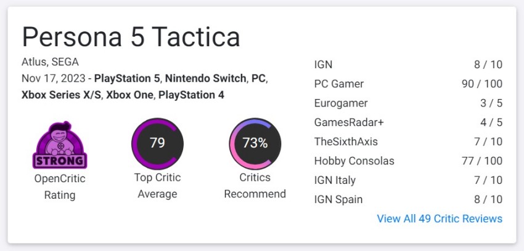The height and width of the screenshot is (251, 524).
Task: Open View All 49 Critic Reviews link
Action: click(440, 218)
